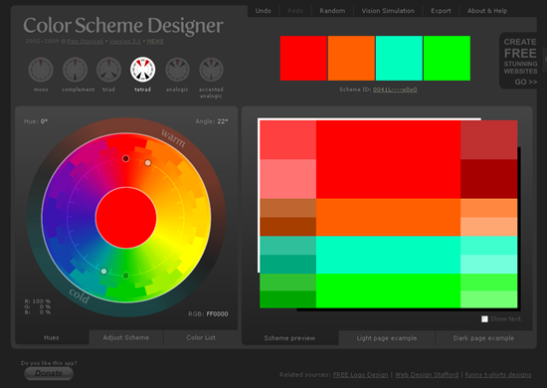Open the Color List tab
The height and width of the screenshot is (388, 547).
pos(201,337)
